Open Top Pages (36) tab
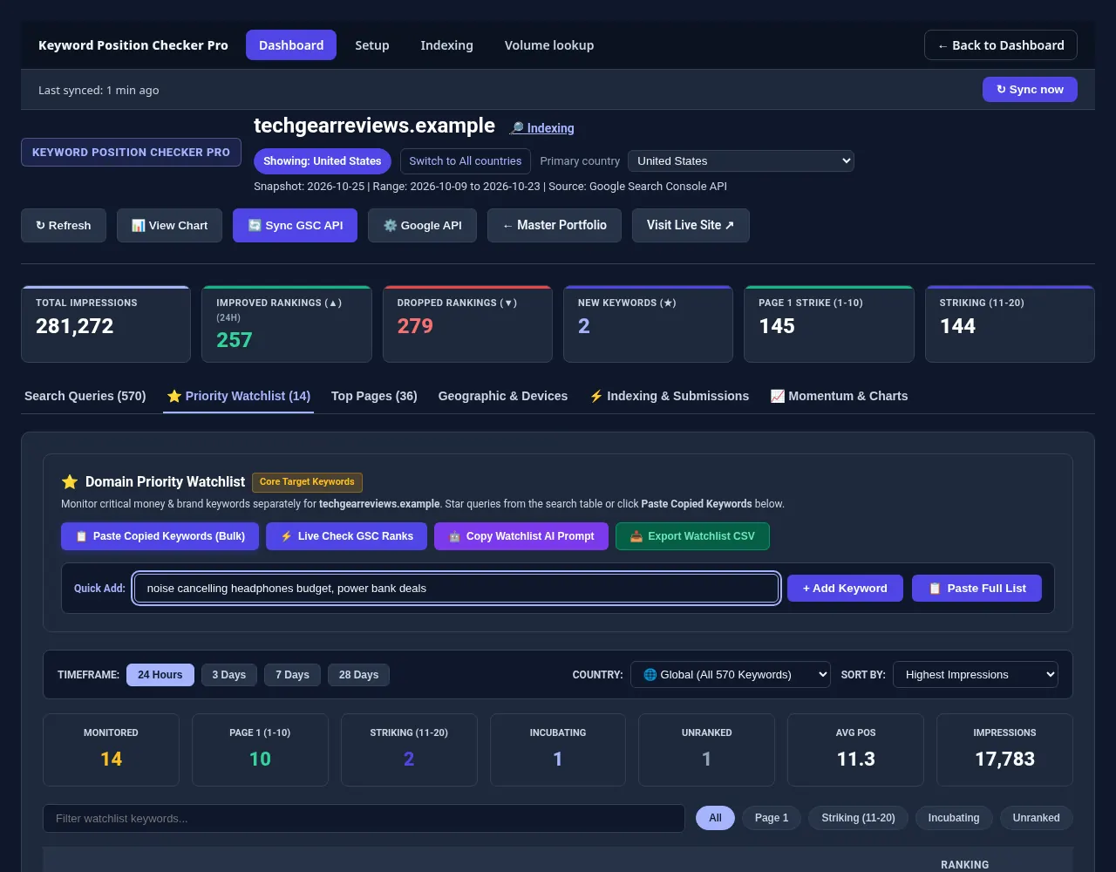Image resolution: width=1116 pixels, height=872 pixels. click(374, 396)
